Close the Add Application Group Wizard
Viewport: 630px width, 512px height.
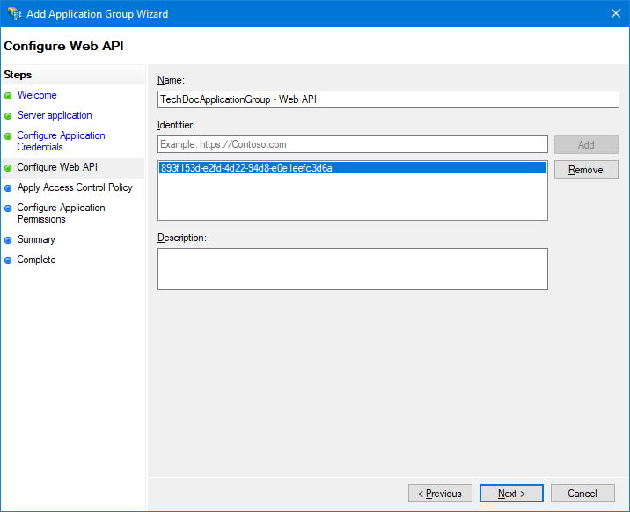(616, 14)
